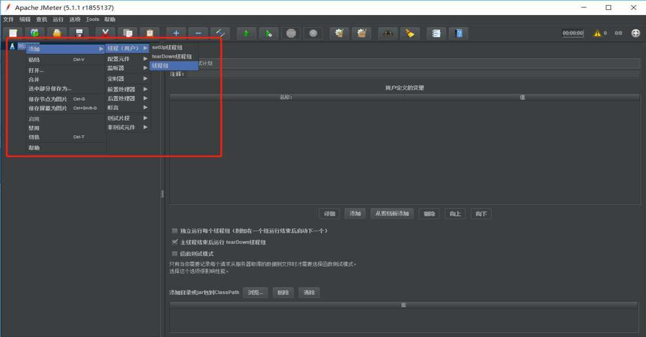Screen dimensions: 646x337
Task: Click the yellow warning triangle log icon
Action: (x=597, y=34)
